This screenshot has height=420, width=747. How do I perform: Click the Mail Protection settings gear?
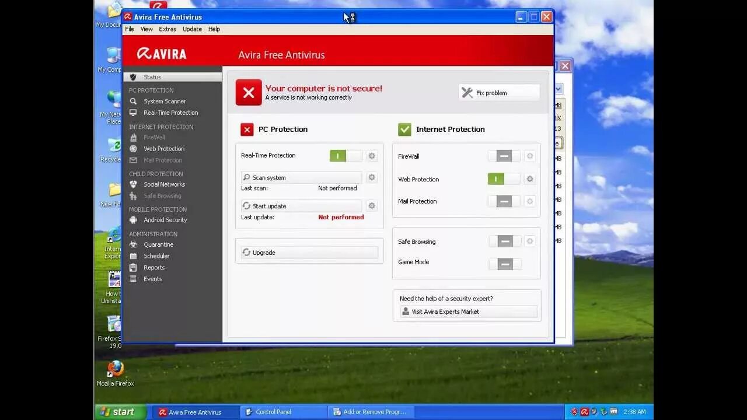(530, 201)
